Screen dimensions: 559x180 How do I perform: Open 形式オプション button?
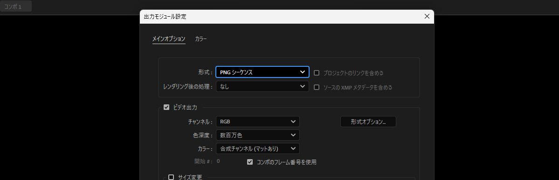tap(368, 122)
